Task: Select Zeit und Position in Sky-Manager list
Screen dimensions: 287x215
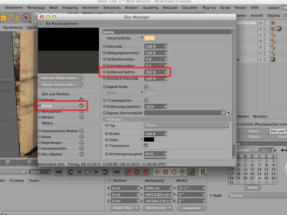Action: [56, 94]
